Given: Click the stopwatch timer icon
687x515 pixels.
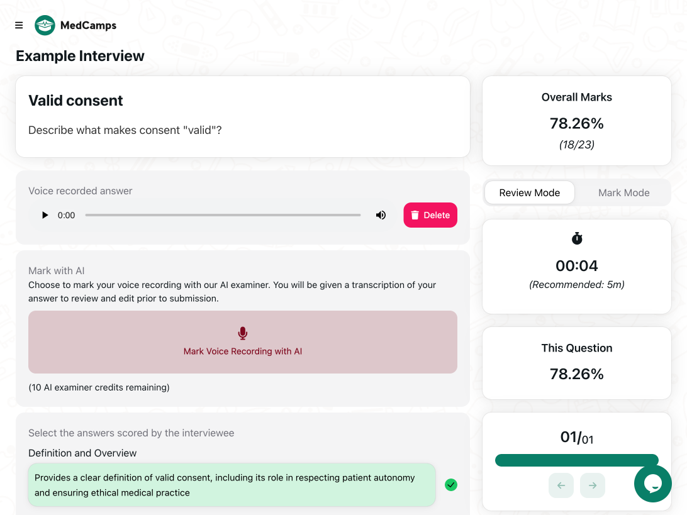Looking at the screenshot, I should (x=576, y=238).
